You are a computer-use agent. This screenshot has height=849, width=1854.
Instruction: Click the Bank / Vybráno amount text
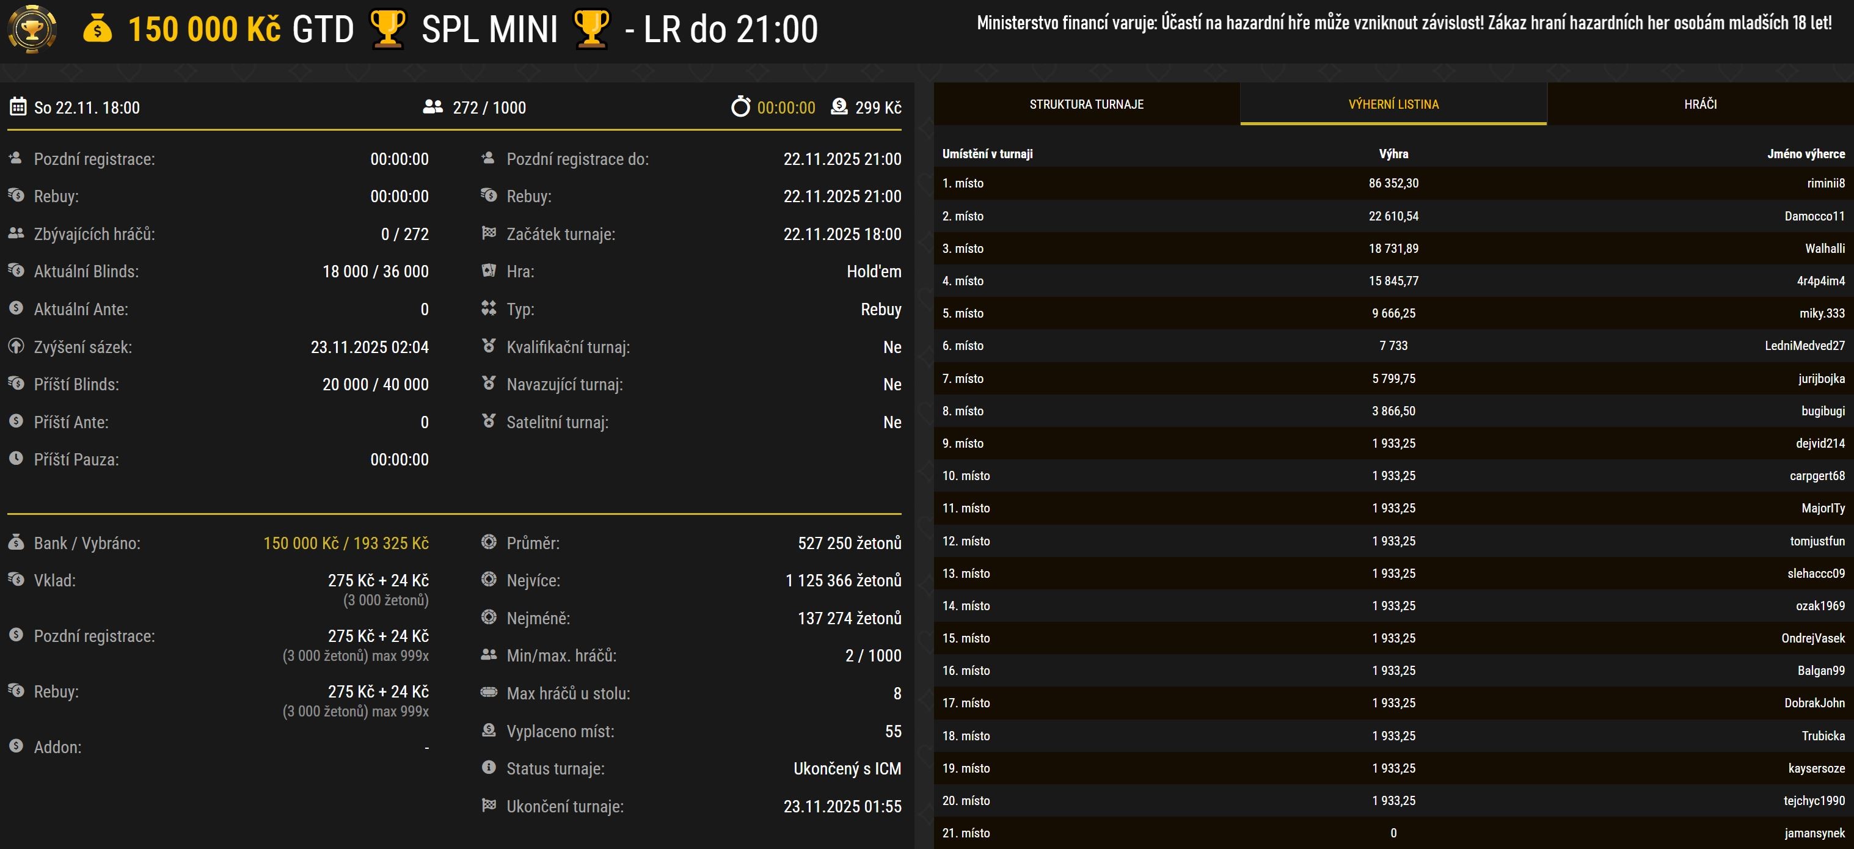click(x=346, y=543)
